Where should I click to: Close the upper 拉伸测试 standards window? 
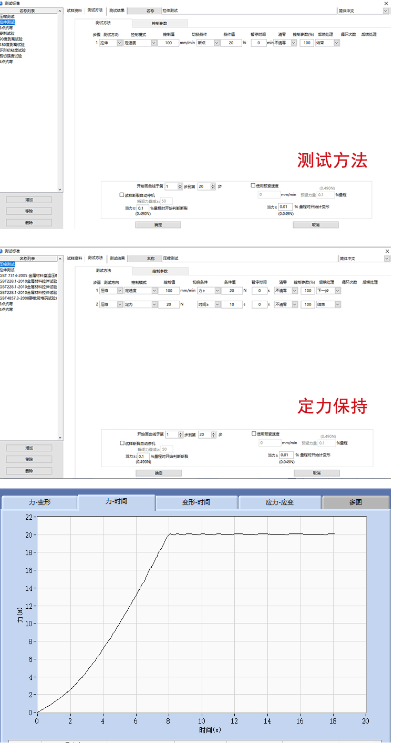click(388, 3)
